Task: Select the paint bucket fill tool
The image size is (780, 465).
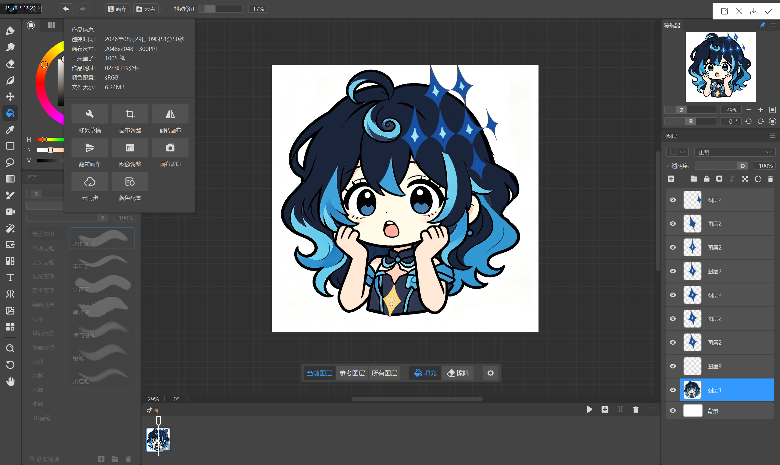Action: (x=10, y=113)
